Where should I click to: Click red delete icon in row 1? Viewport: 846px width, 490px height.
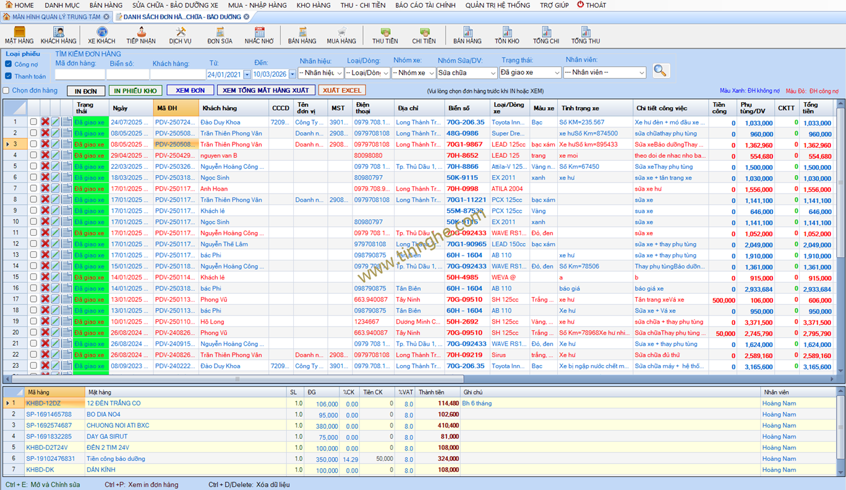45,123
